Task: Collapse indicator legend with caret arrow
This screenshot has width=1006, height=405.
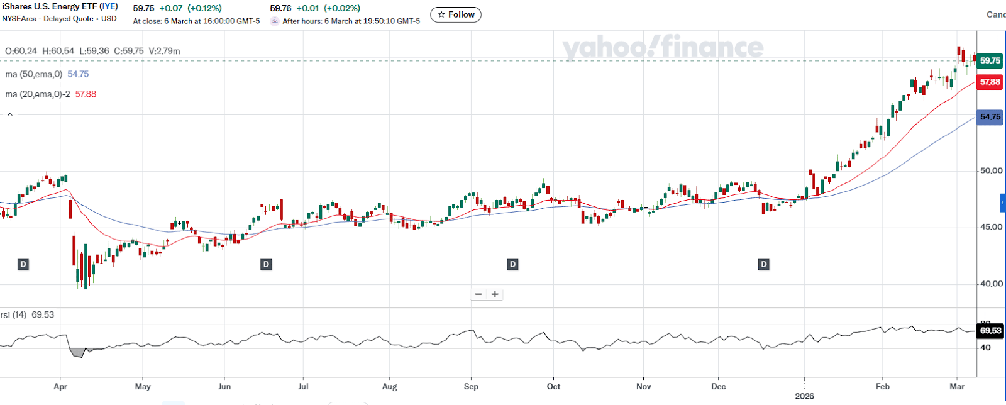Action: [9, 114]
